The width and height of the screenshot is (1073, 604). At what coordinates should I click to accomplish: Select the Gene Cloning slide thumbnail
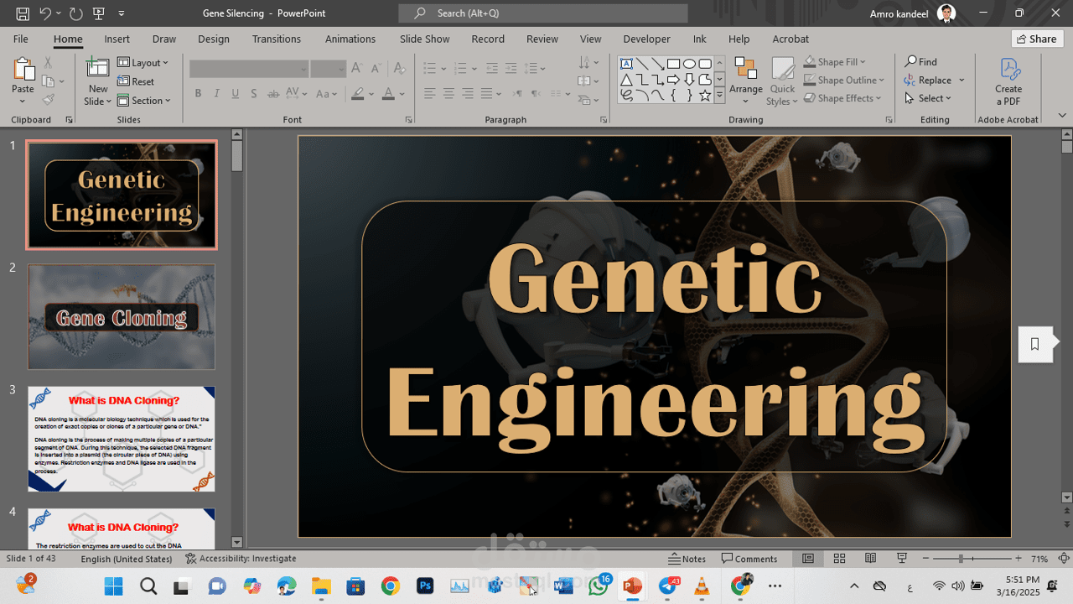[x=122, y=317]
